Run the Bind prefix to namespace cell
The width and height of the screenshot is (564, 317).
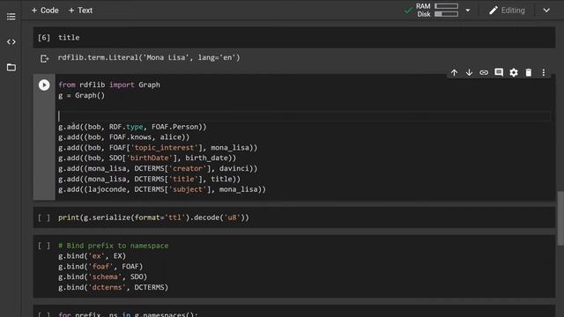pos(44,246)
